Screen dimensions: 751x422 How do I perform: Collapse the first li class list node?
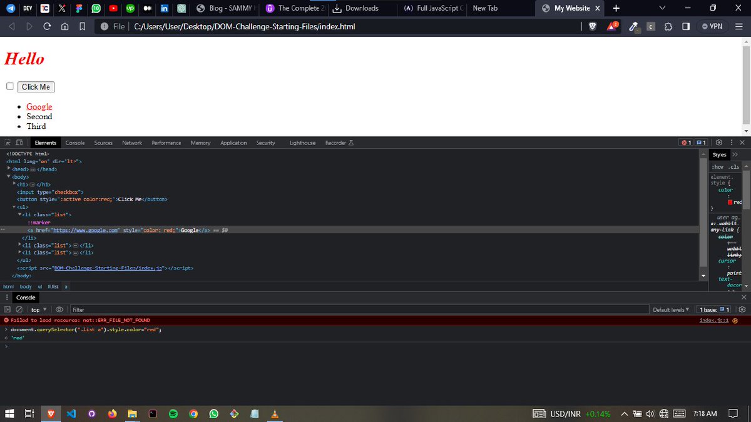[19, 215]
